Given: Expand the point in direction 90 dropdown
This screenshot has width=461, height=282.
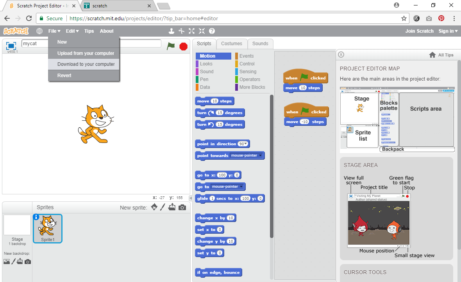Looking at the screenshot, I should click(246, 144).
